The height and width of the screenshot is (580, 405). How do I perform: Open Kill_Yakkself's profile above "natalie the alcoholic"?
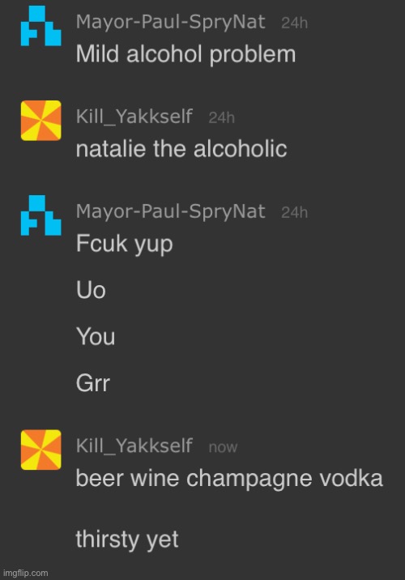click(x=134, y=117)
